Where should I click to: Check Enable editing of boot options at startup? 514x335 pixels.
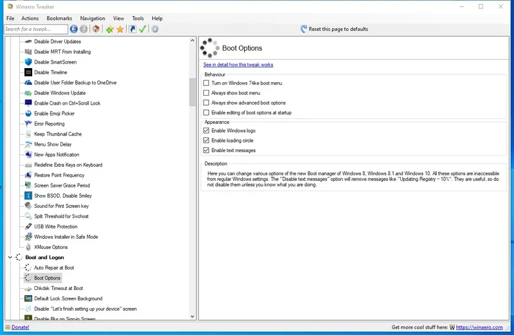pyautogui.click(x=206, y=113)
